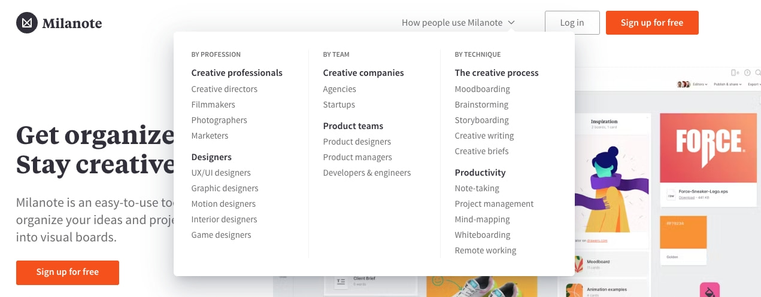Viewport: 761px width, 297px height.
Task: Go to Motion designers
Action: coord(223,204)
